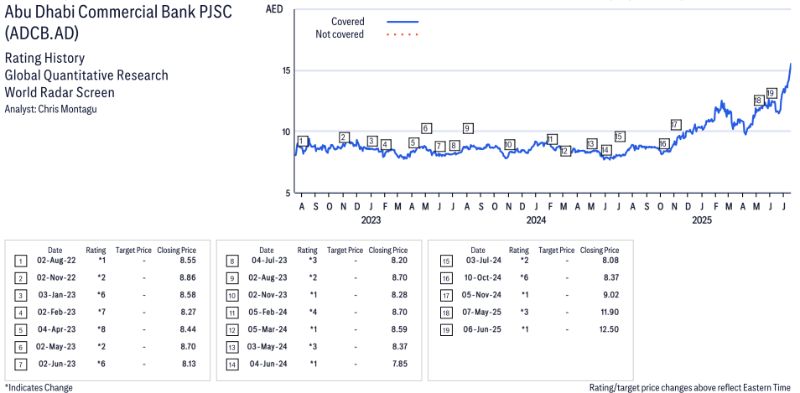Click boxed number 14 in second table
Screen dimensions: 800x393
click(x=231, y=365)
